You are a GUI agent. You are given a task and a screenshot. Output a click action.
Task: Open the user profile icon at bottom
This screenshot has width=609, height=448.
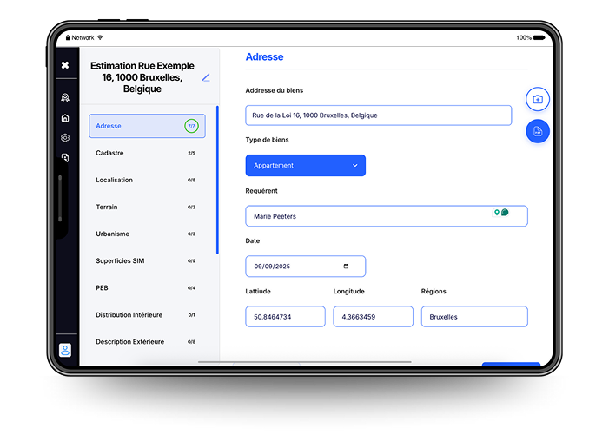(x=65, y=350)
